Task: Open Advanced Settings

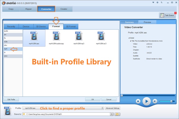Action: tap(113, 108)
